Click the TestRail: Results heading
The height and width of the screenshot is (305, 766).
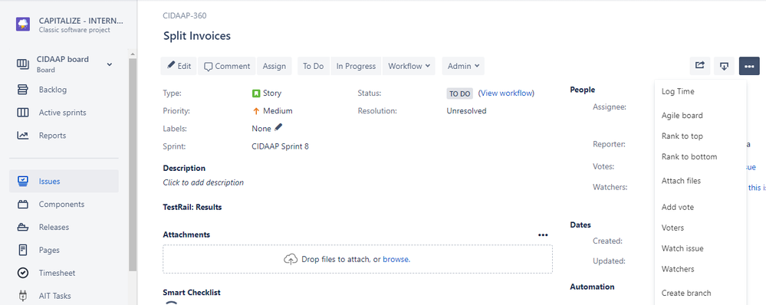click(x=192, y=208)
